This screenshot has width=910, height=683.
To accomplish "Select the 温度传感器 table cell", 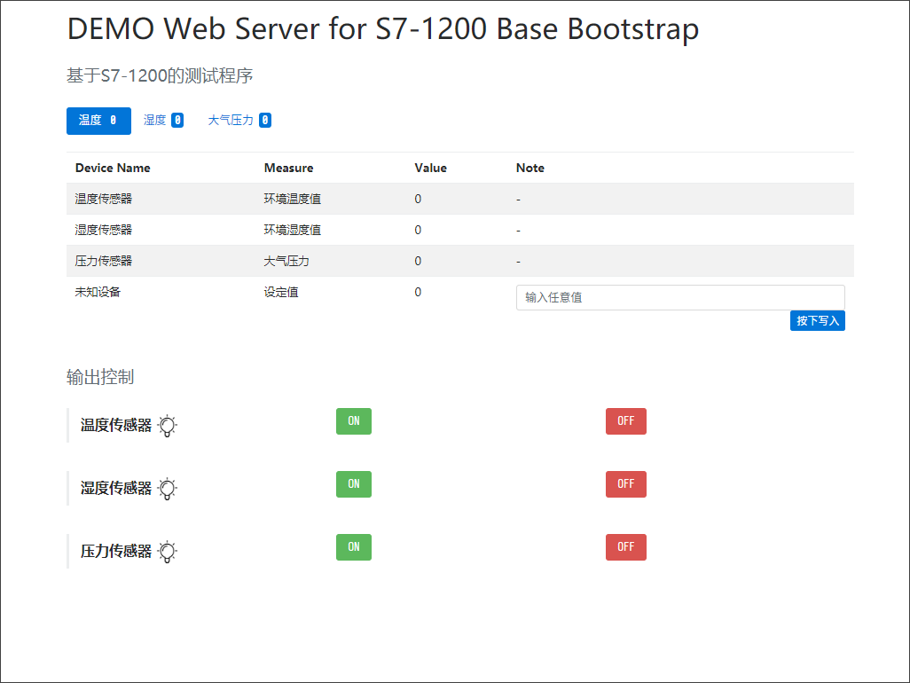I will [x=103, y=199].
